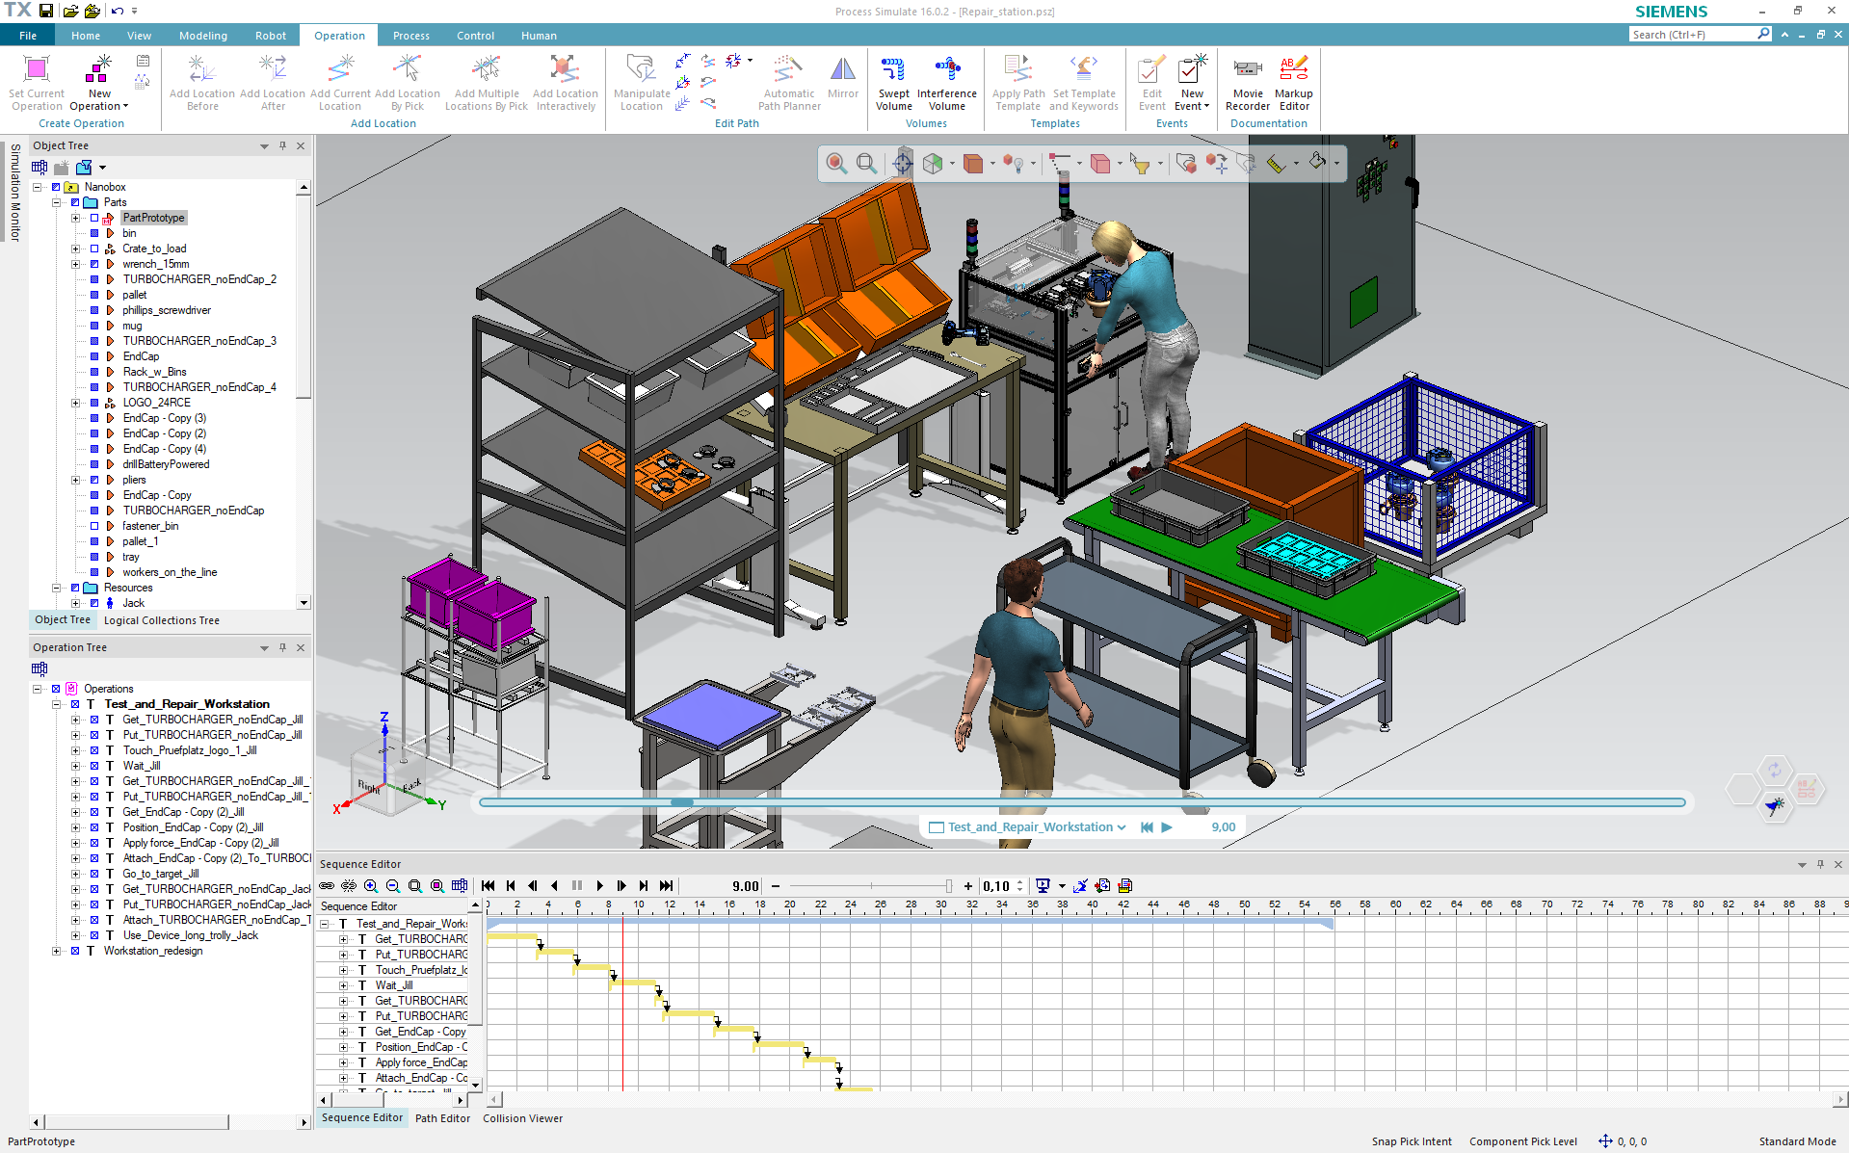Image resolution: width=1849 pixels, height=1153 pixels.
Task: Launch the Markup Editor
Action: point(1293,82)
